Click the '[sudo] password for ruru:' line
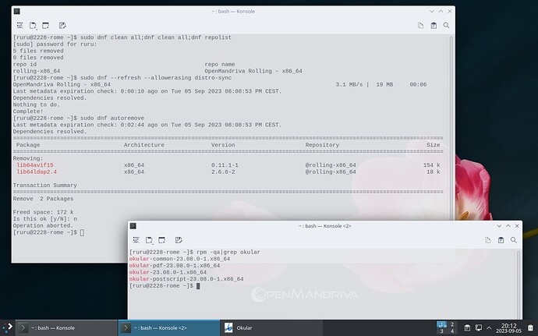Viewport: 538px width, 336px height. point(55,44)
